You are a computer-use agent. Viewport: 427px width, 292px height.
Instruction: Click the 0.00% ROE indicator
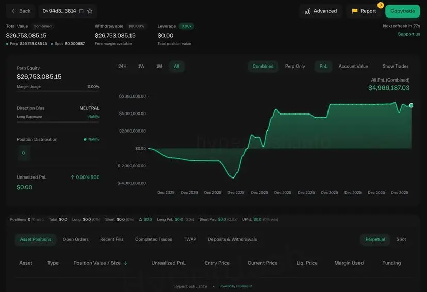(85, 177)
